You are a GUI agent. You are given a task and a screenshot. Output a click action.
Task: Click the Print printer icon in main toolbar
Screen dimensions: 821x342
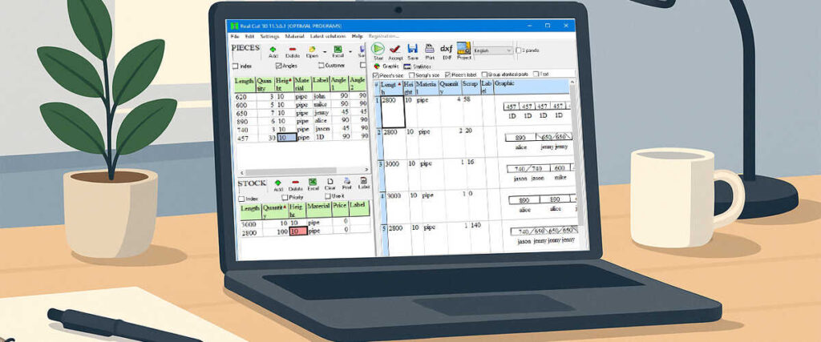[430, 49]
